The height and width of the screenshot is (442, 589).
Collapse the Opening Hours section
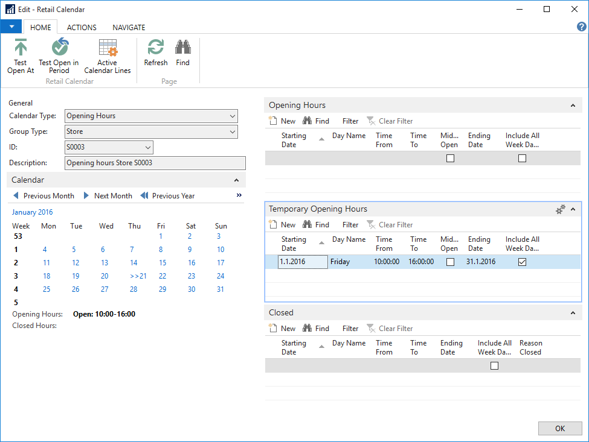[x=573, y=106]
